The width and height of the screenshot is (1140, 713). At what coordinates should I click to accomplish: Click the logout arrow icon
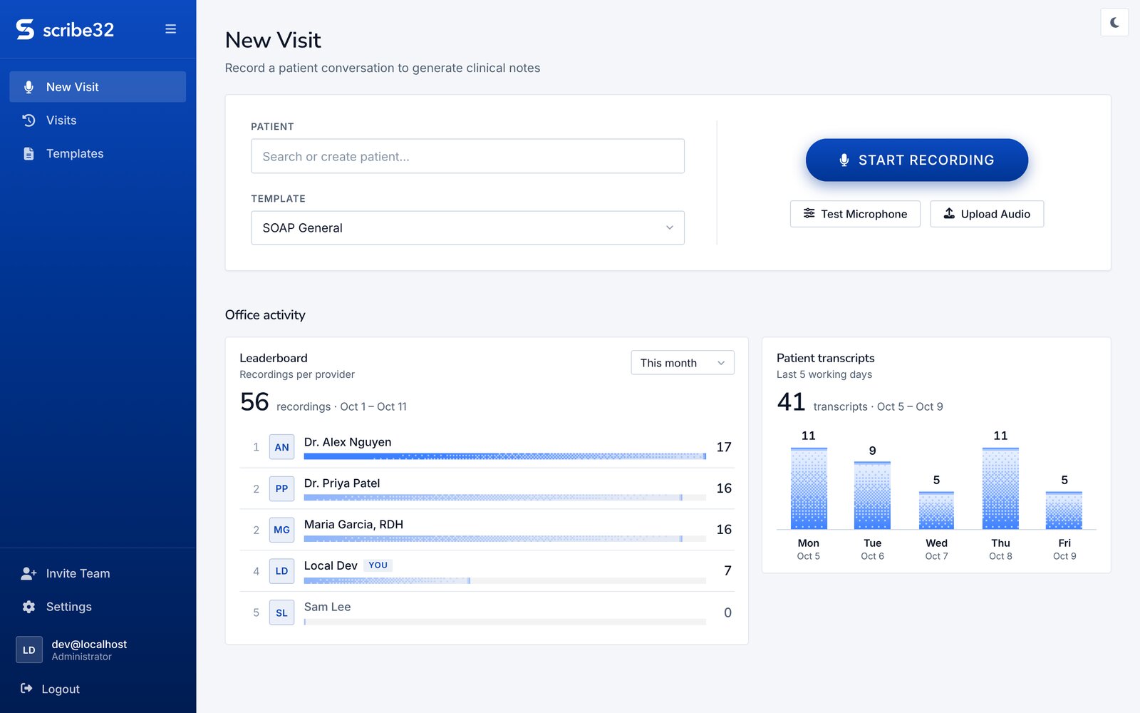[x=26, y=689]
